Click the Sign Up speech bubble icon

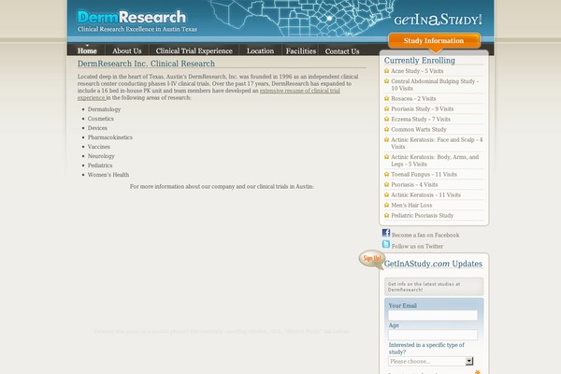point(372,259)
